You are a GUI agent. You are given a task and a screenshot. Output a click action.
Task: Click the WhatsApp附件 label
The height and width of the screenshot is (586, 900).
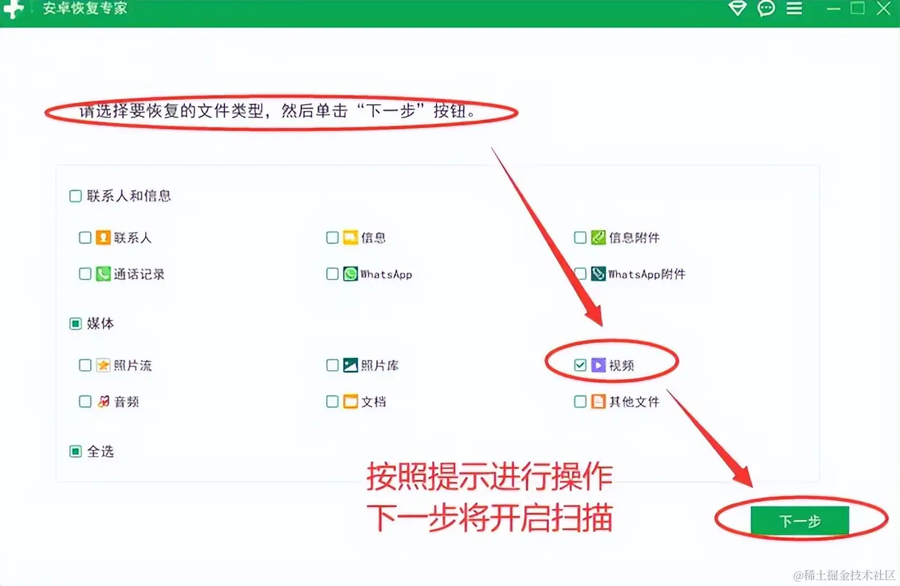point(647,274)
